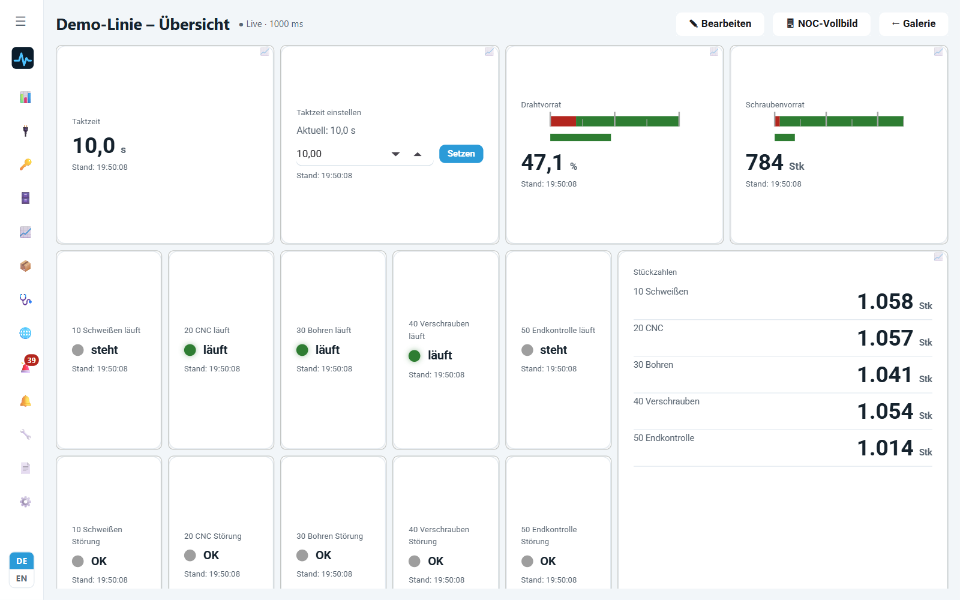Click the 30 Bohren Störung OK status
The width and height of the screenshot is (960, 600).
coord(314,555)
